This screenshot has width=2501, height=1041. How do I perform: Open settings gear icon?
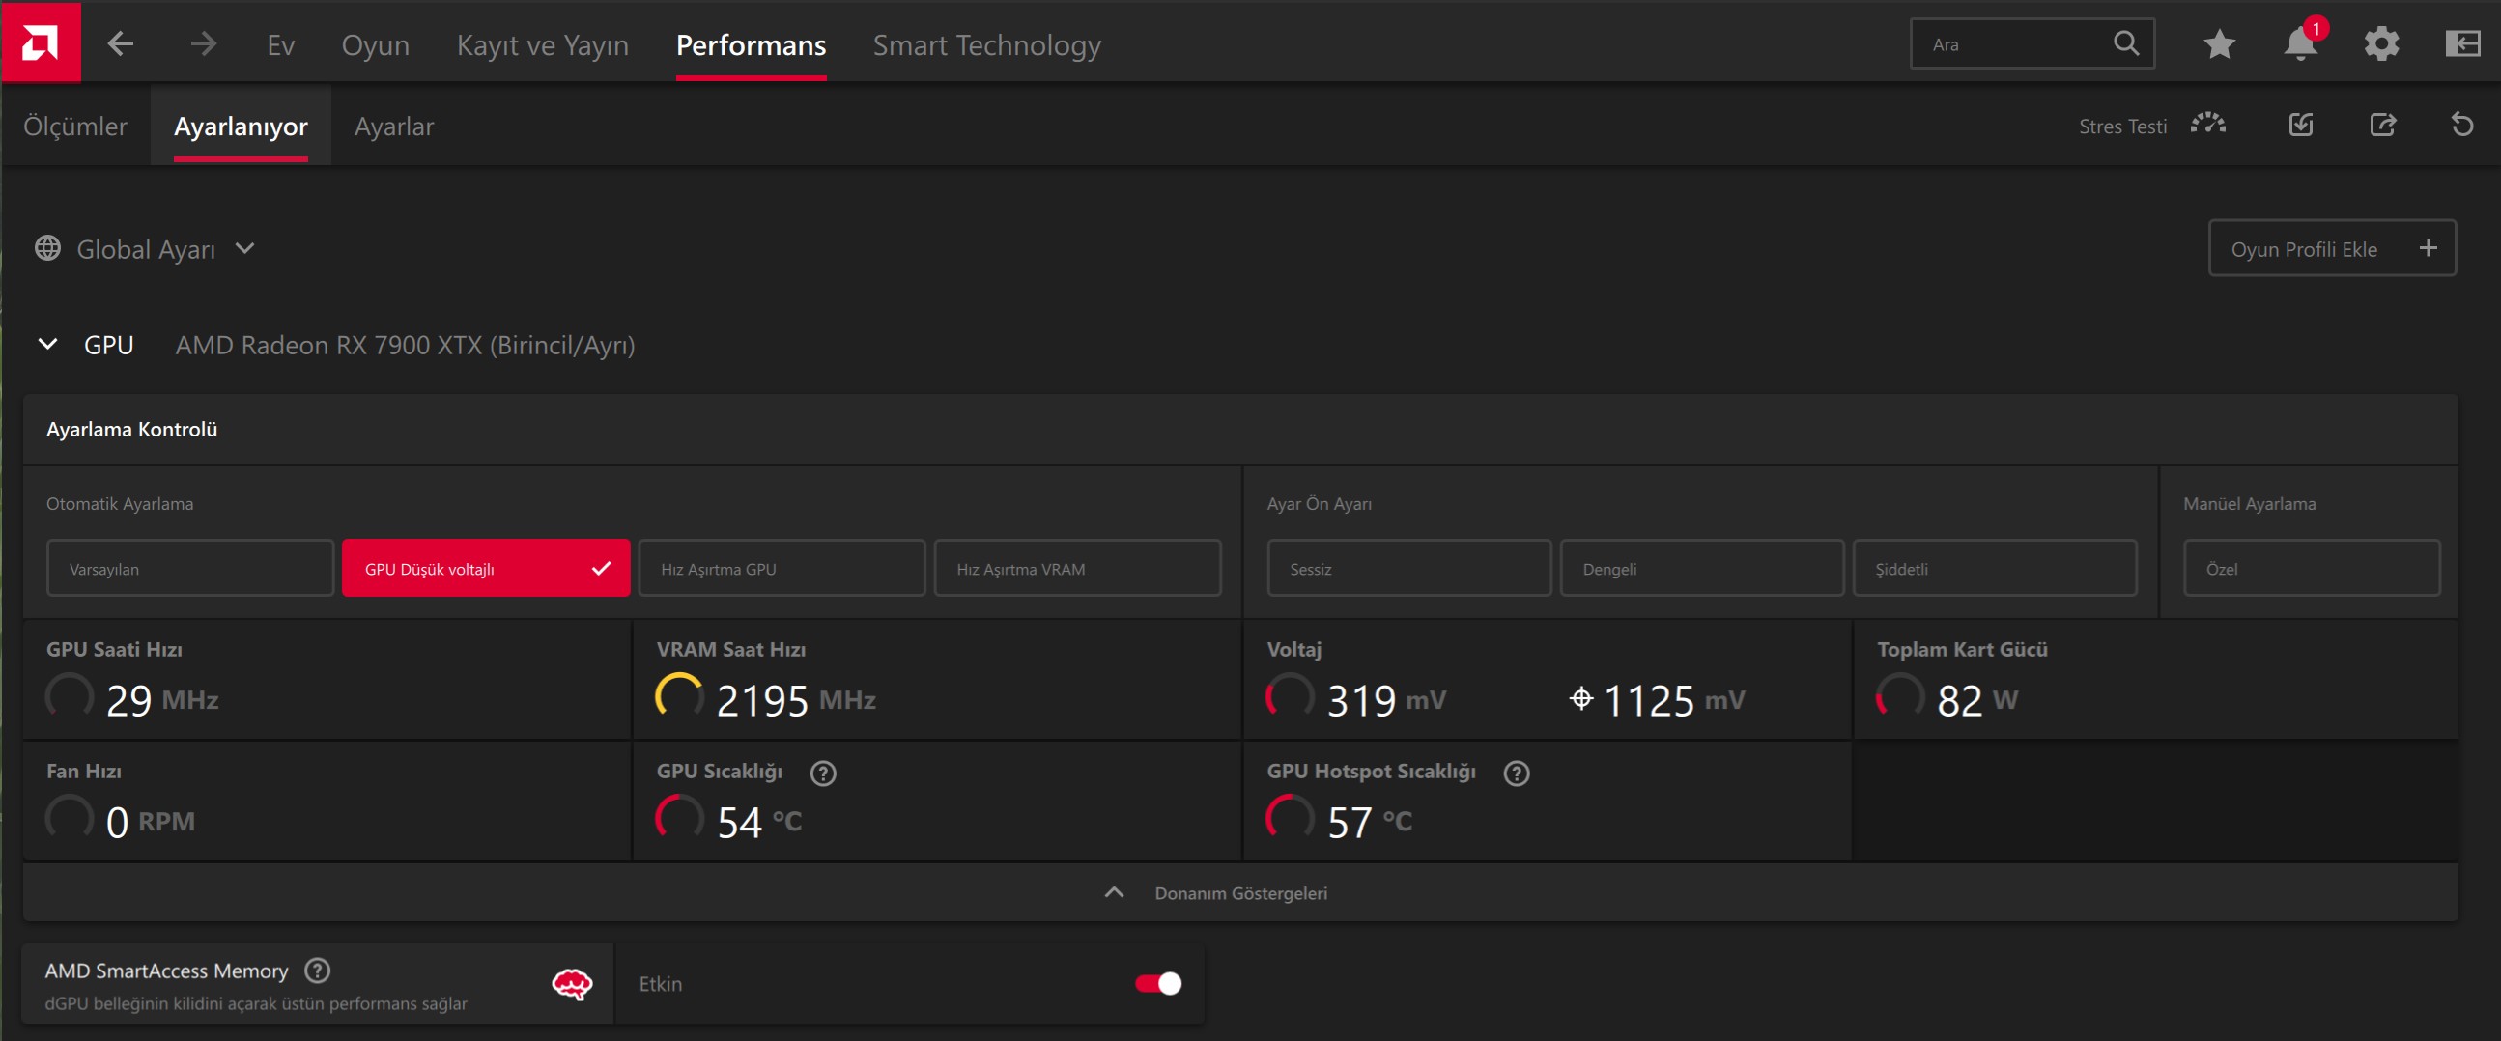coord(2380,43)
